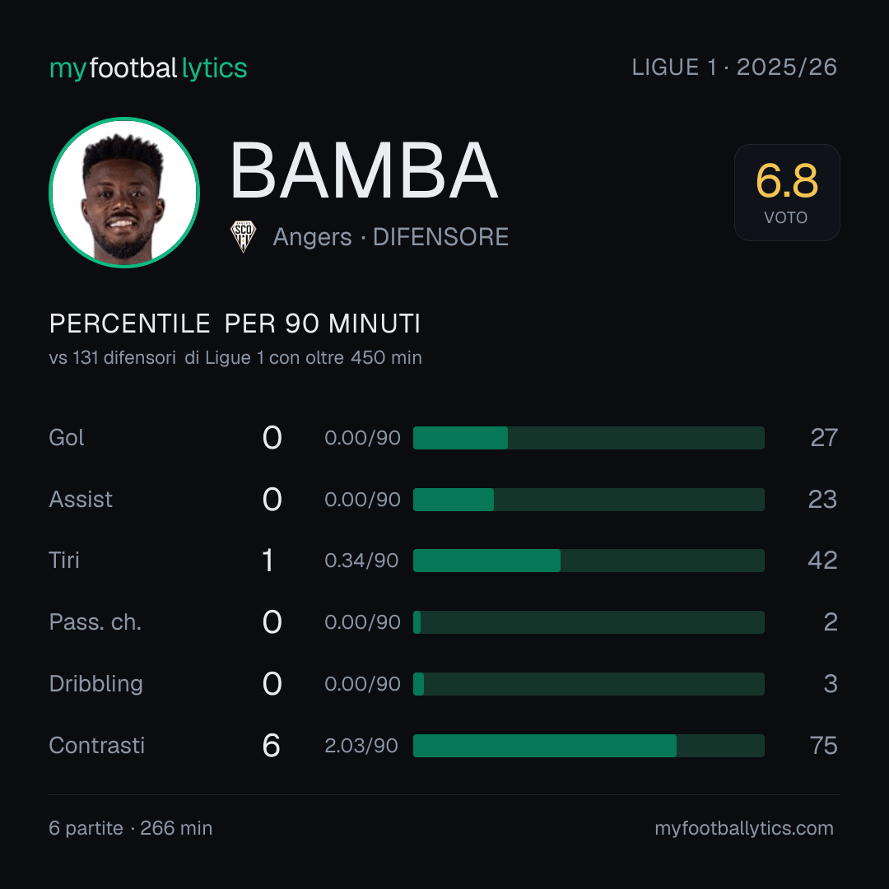The height and width of the screenshot is (889, 889).
Task: Click the Contrasti percentile bar
Action: click(x=589, y=746)
